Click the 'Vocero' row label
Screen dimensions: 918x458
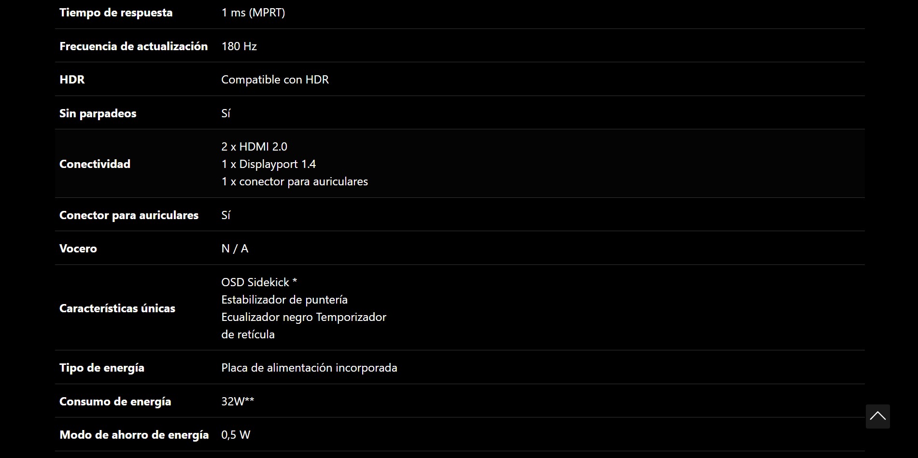(x=78, y=249)
